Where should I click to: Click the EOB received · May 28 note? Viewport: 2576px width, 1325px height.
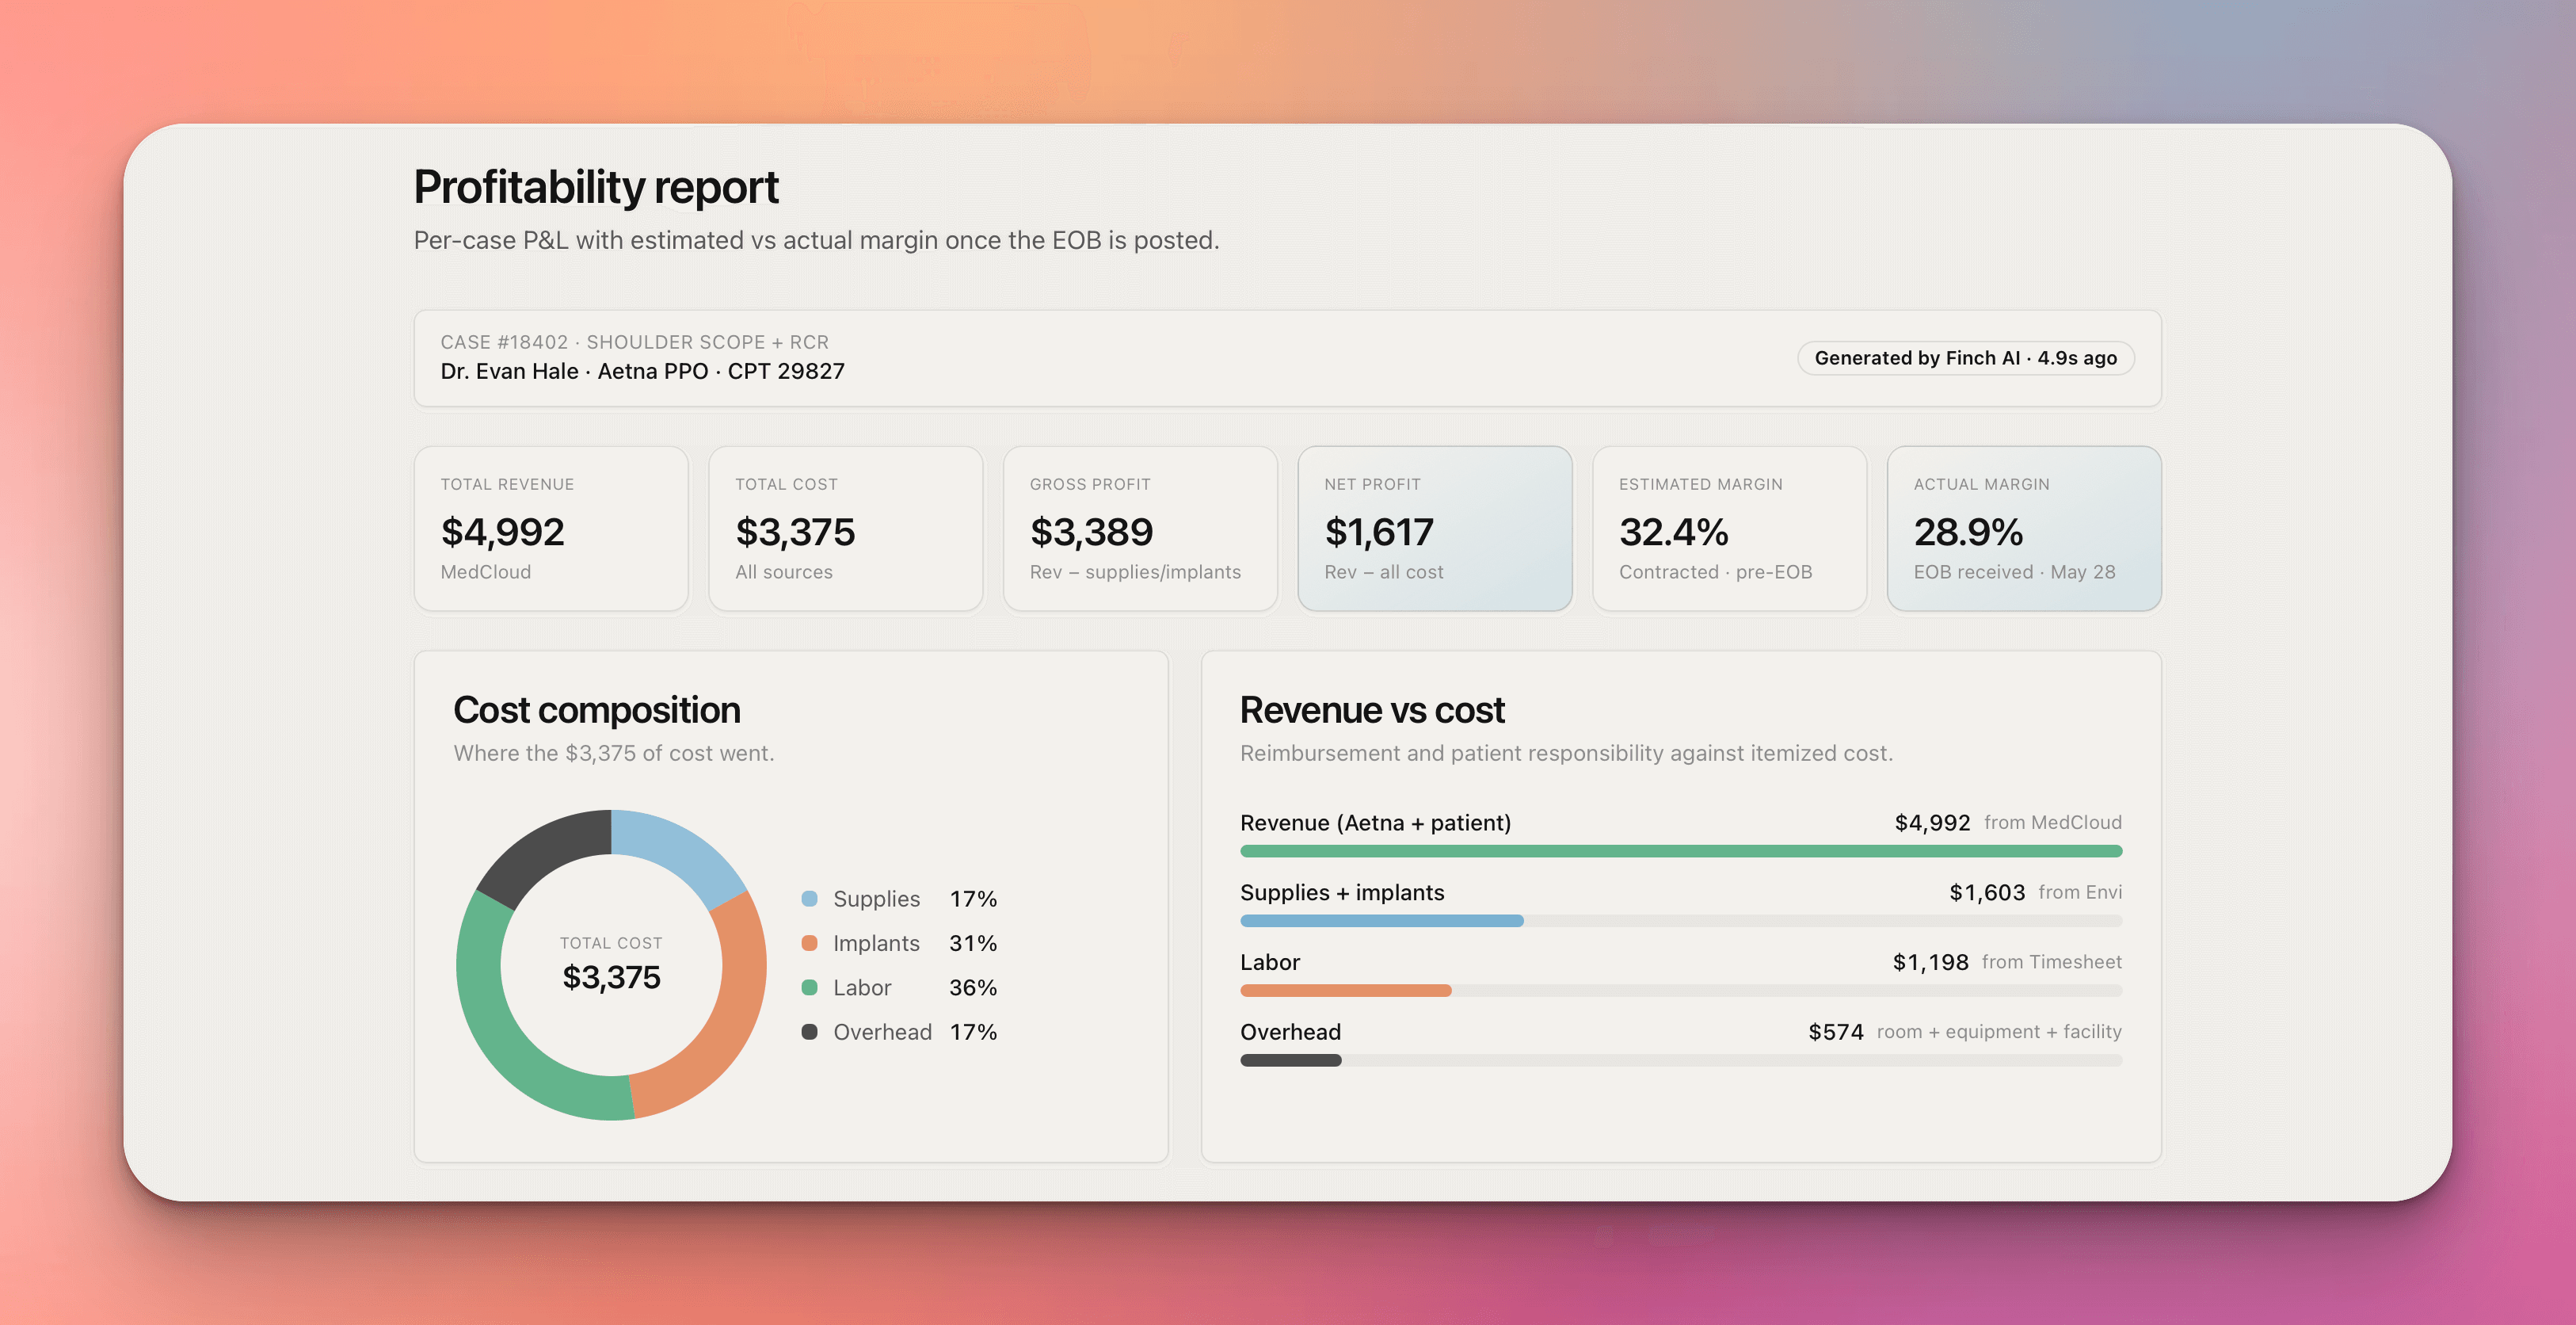2014,572
